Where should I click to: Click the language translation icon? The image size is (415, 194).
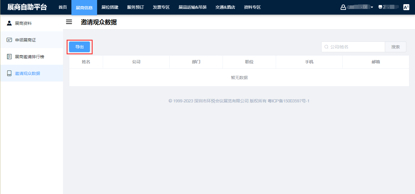point(406,7)
